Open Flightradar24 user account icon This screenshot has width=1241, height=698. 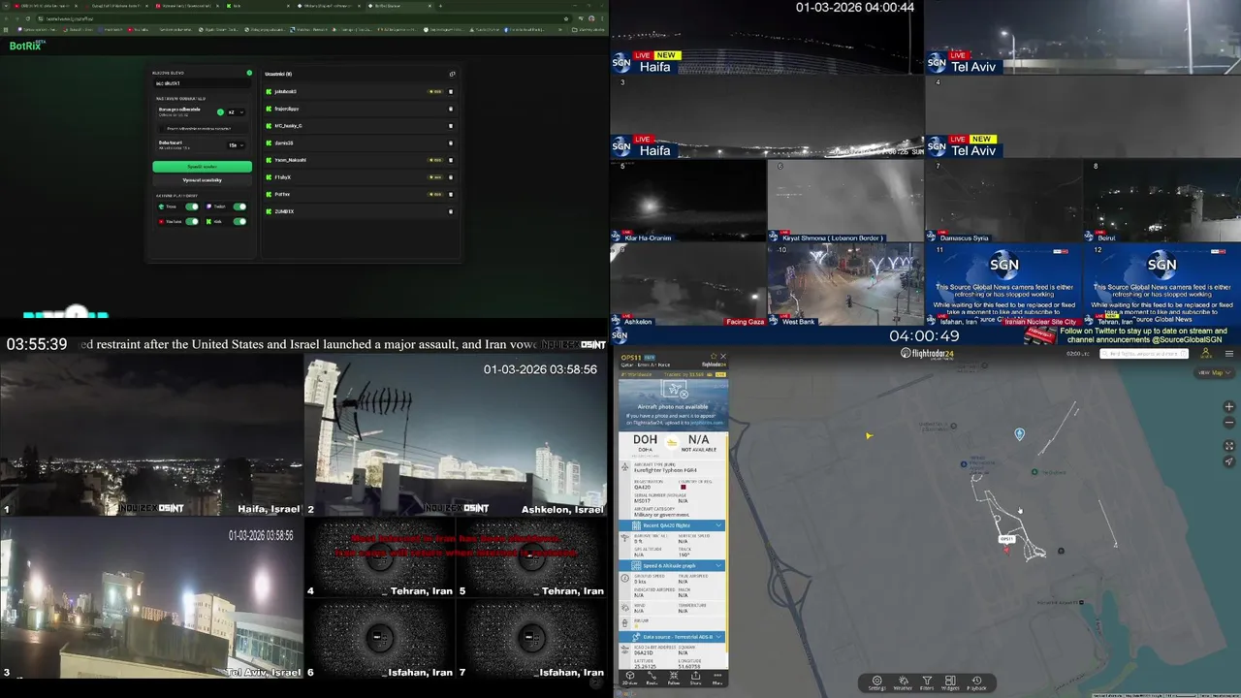click(x=1206, y=354)
